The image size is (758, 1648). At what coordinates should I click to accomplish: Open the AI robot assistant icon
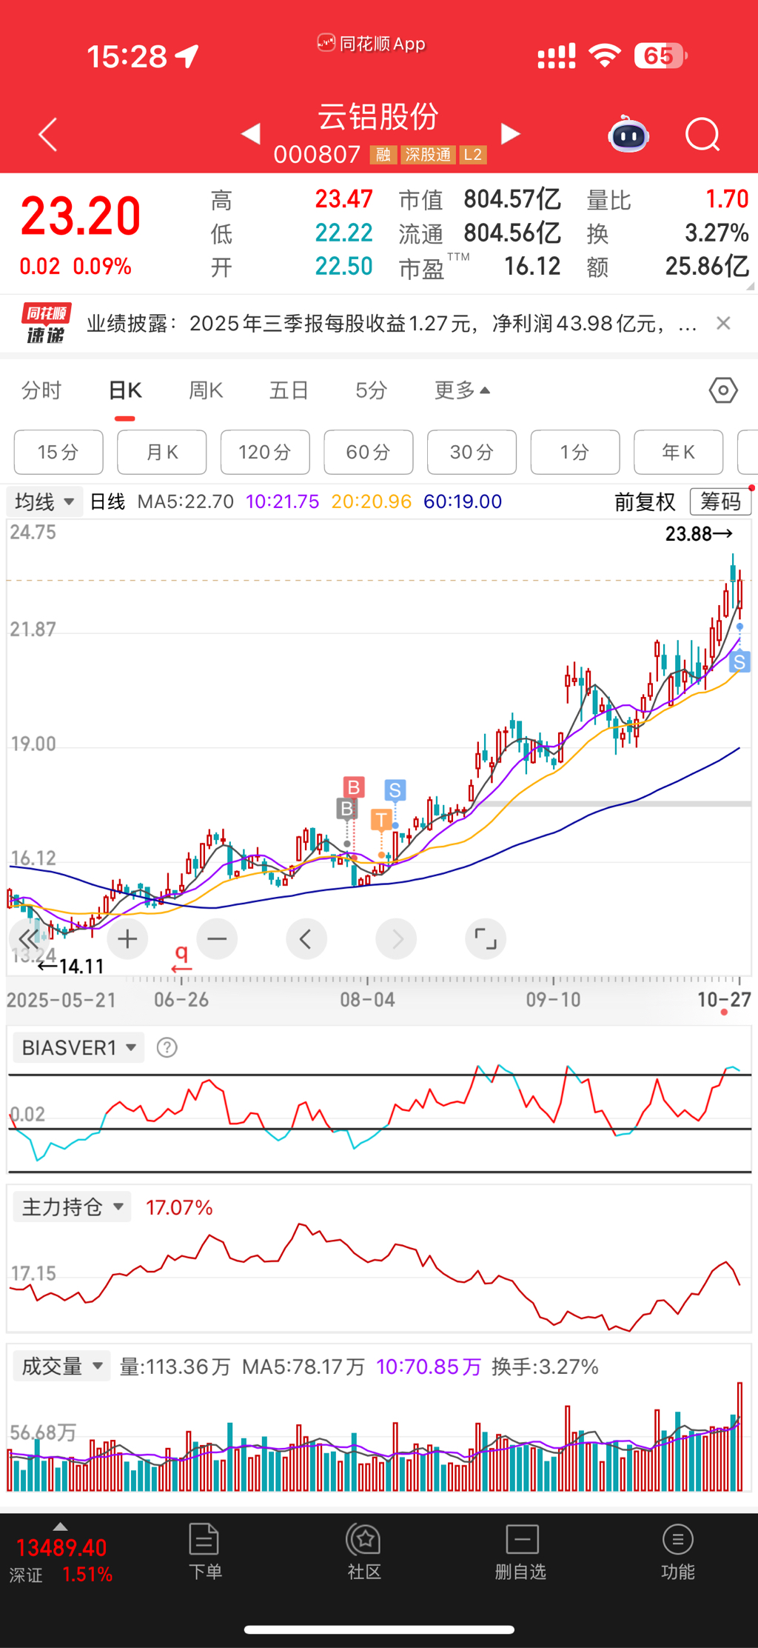pos(628,136)
